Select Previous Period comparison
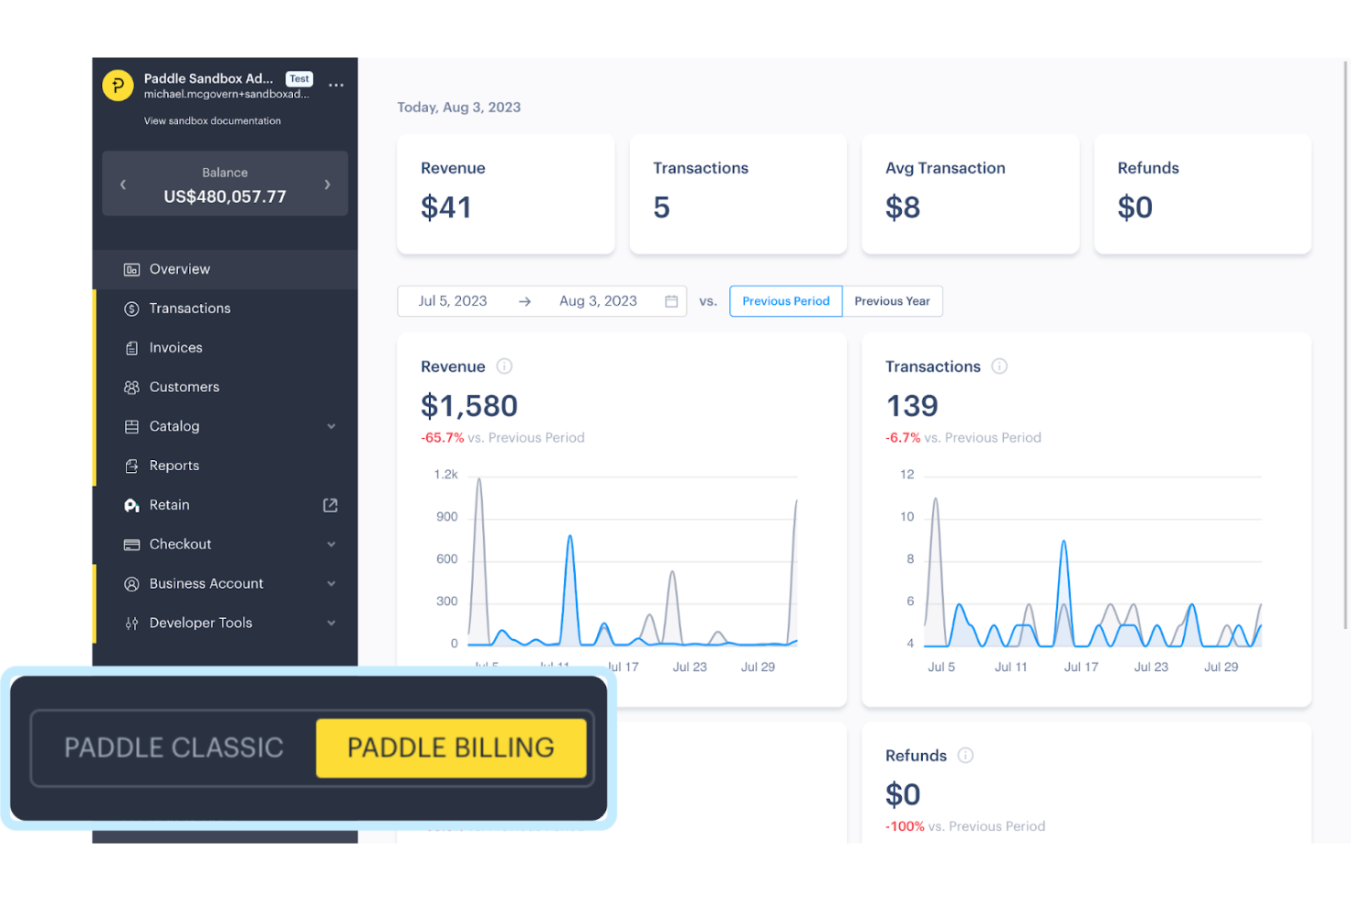The image size is (1351, 901). coord(785,300)
